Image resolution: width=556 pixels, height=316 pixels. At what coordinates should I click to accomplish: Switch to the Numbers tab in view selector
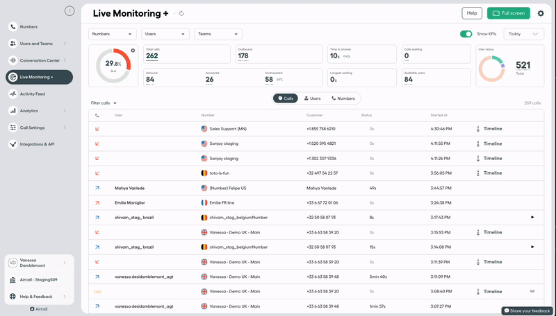click(343, 98)
